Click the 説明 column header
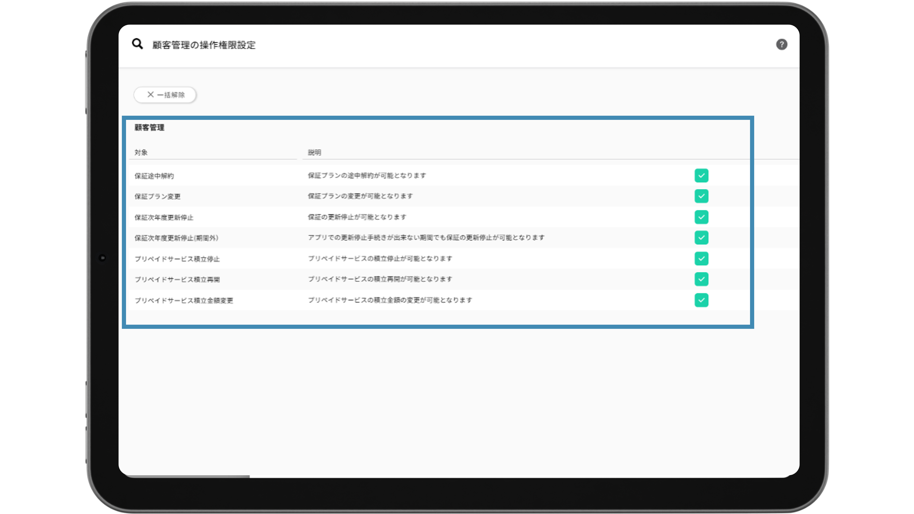 click(314, 153)
